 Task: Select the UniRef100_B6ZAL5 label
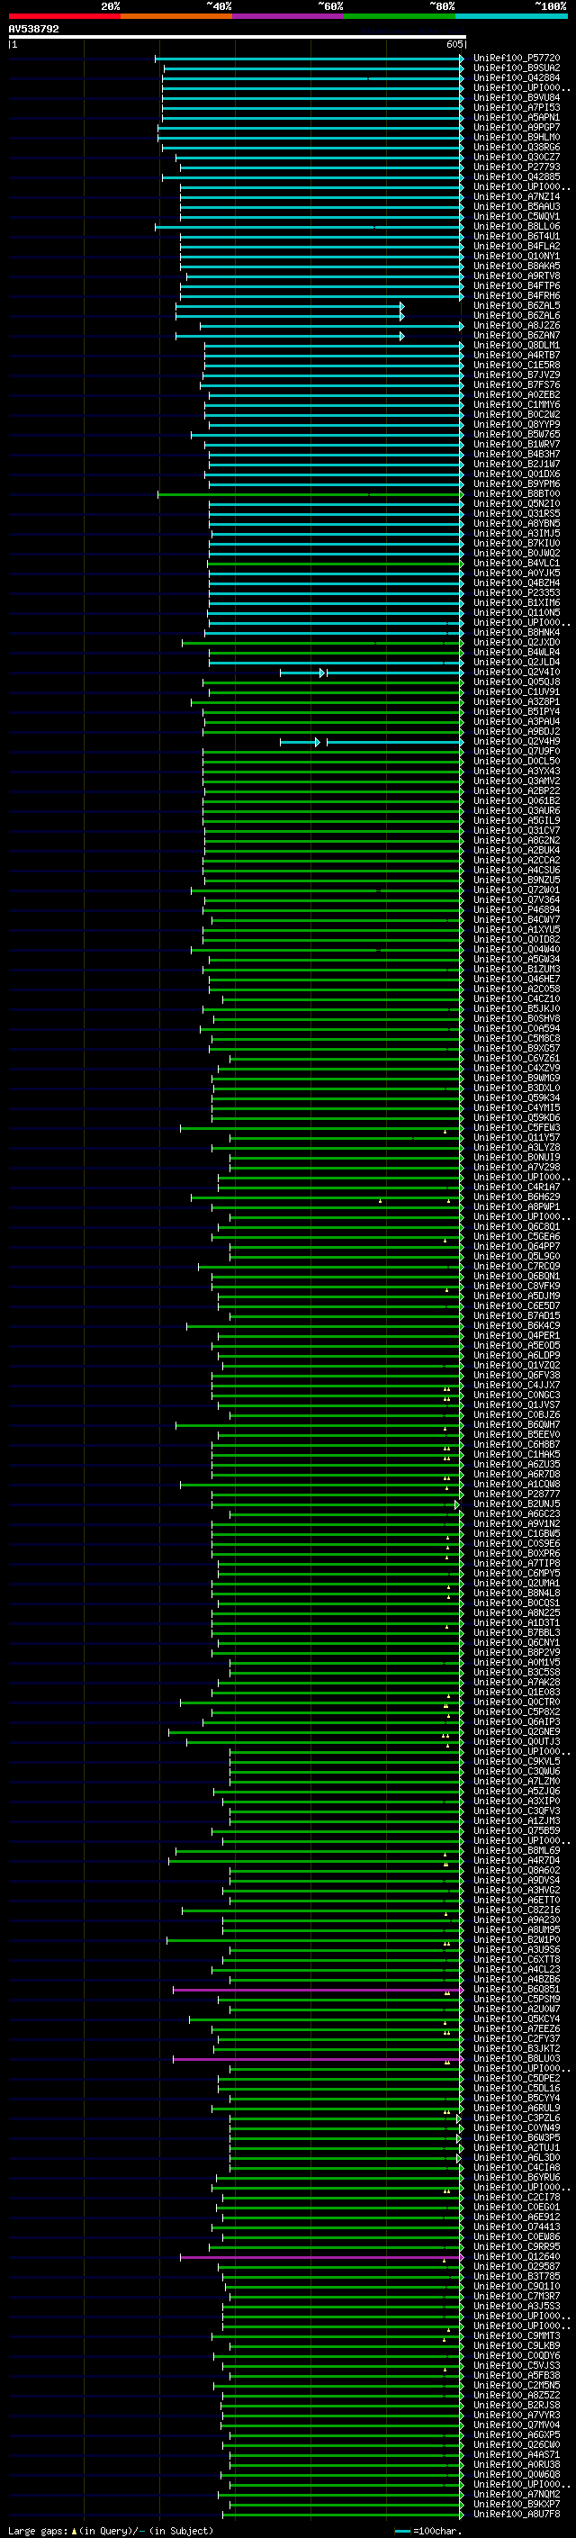(516, 306)
